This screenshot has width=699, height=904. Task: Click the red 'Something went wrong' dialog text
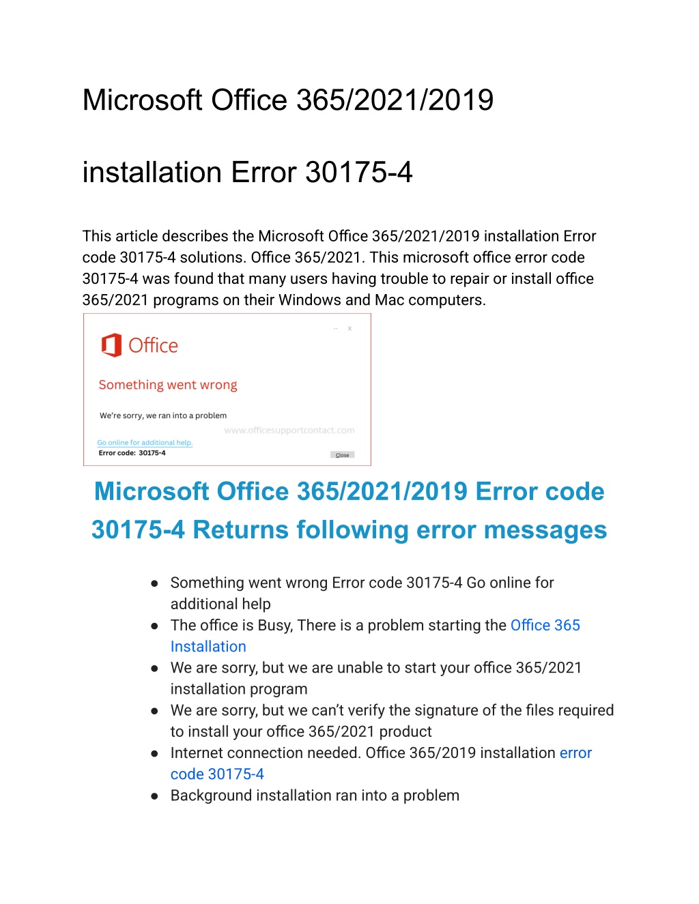click(x=168, y=385)
